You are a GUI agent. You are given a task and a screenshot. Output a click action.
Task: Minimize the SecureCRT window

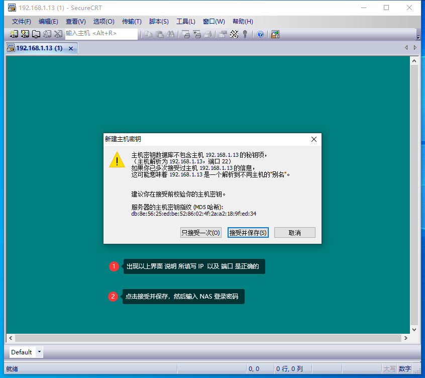(364, 8)
